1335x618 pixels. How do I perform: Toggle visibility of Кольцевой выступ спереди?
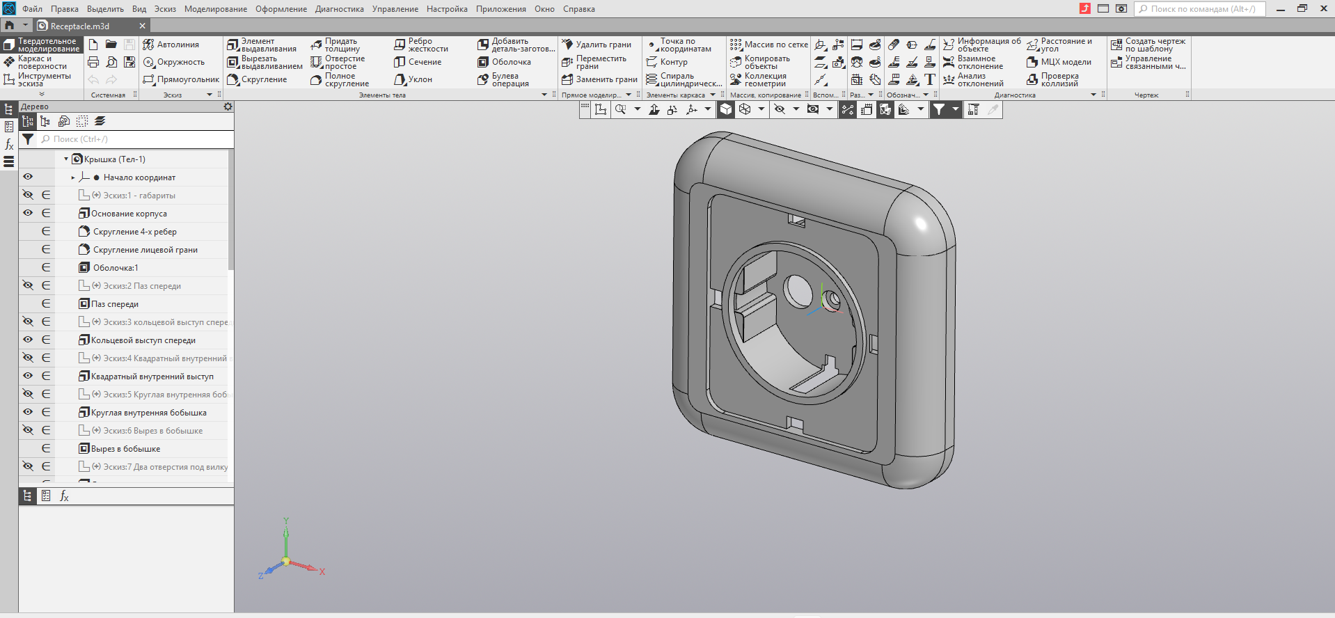pyautogui.click(x=28, y=340)
